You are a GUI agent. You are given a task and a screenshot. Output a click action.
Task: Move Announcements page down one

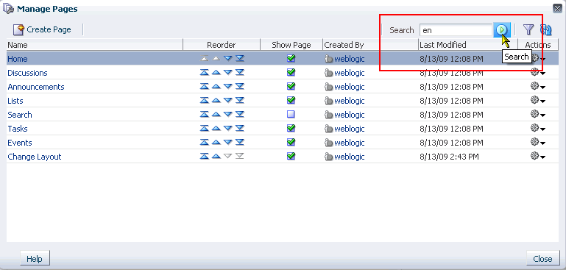[227, 87]
